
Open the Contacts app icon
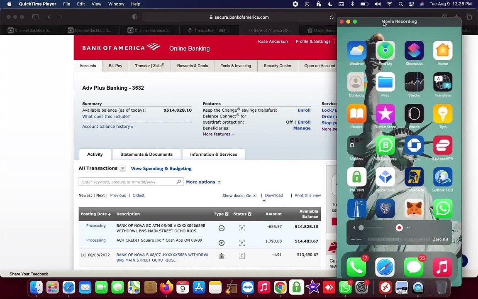[x=356, y=82]
